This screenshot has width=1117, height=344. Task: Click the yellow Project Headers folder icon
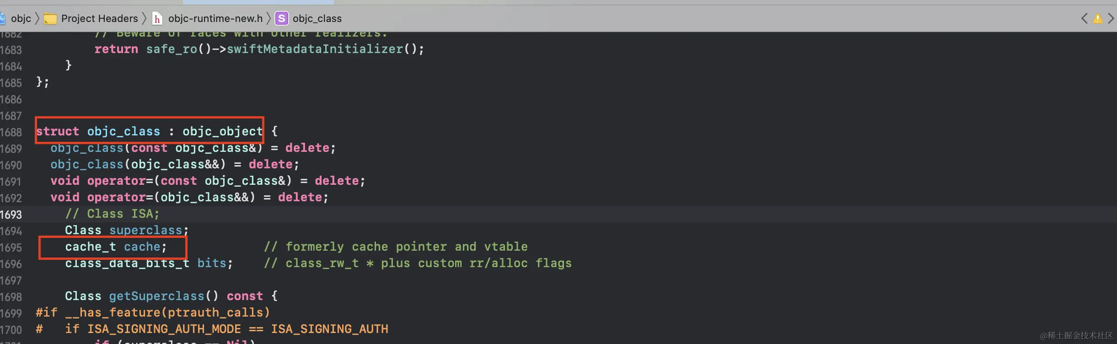pos(50,19)
